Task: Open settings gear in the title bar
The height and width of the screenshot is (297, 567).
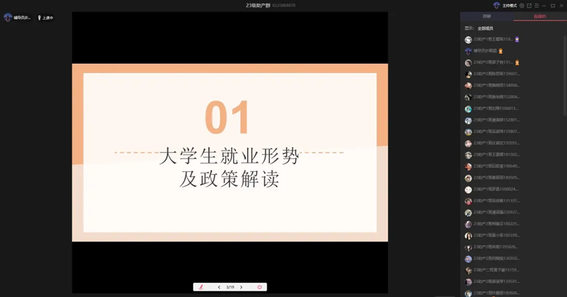Action: click(x=522, y=5)
